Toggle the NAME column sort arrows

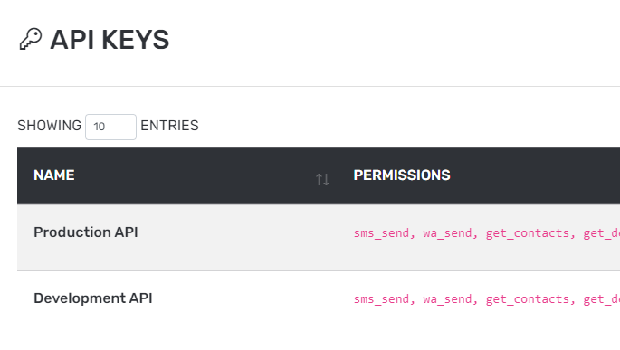tap(322, 180)
